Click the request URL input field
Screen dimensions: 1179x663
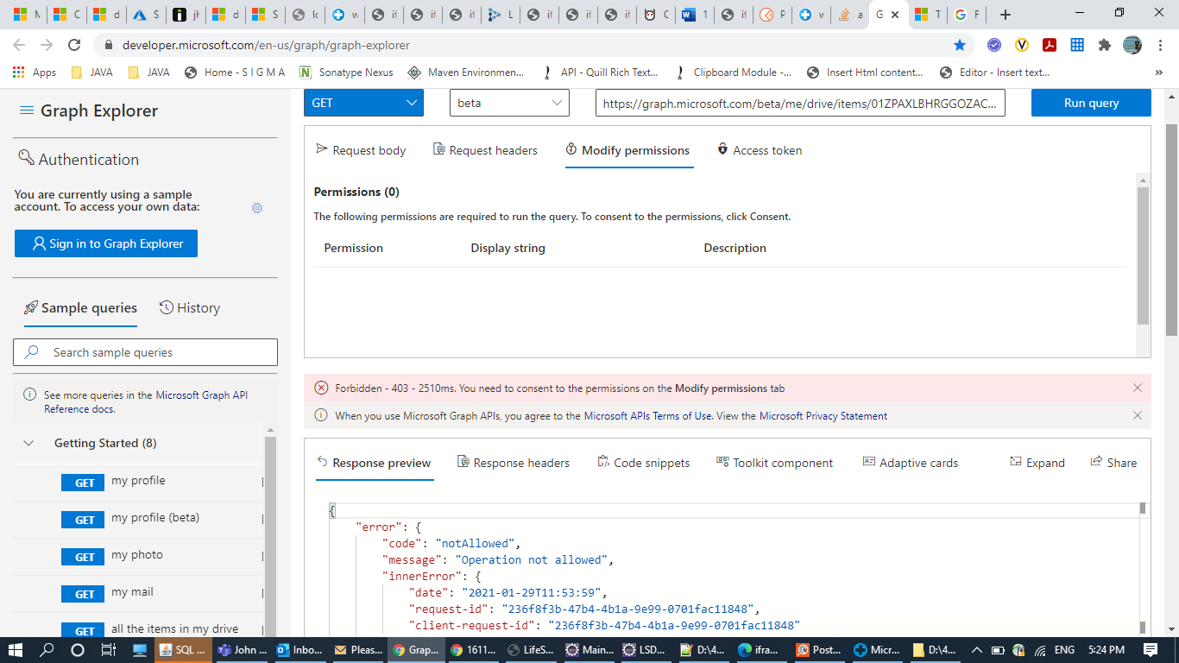coord(800,103)
